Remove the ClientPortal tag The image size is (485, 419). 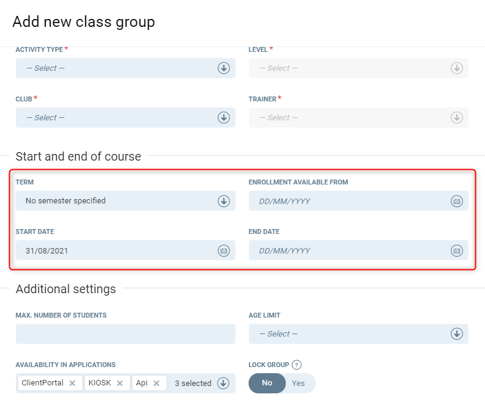pos(73,384)
